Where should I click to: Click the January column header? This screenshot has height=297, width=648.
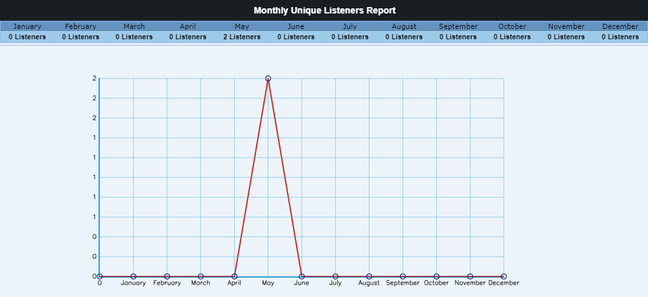click(27, 26)
